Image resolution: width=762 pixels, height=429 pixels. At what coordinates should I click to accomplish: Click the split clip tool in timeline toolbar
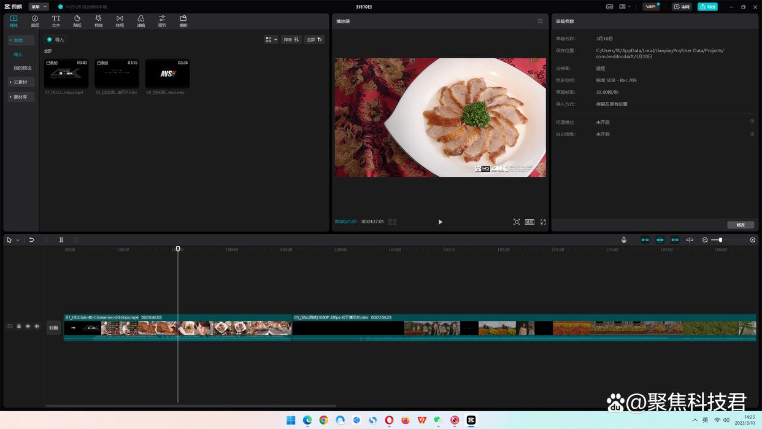coord(61,240)
